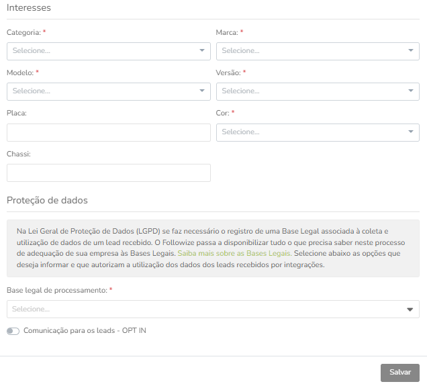Viewport: 427px width, 388px height.
Task: Click the Salvar button
Action: [x=399, y=373]
